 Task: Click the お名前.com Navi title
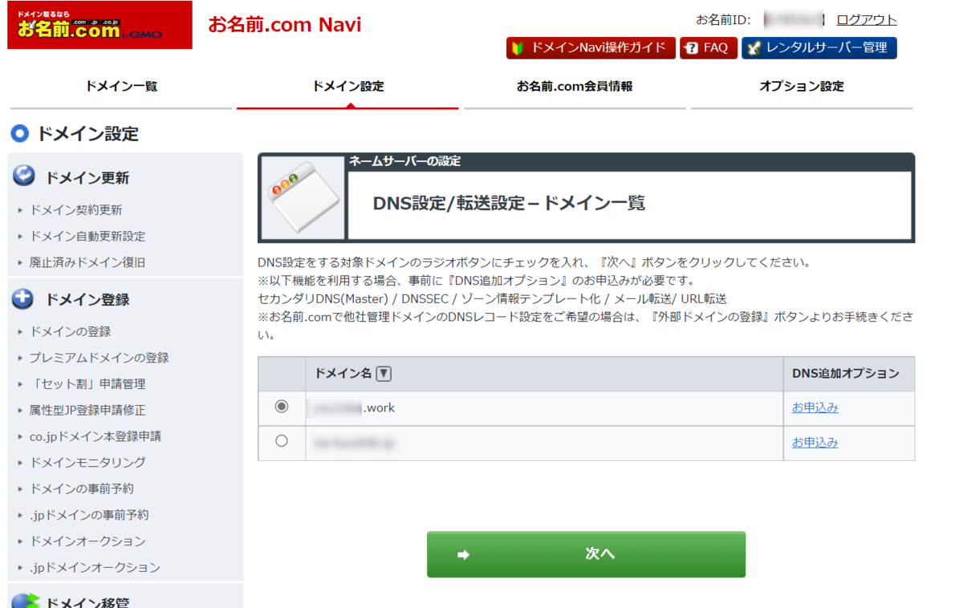285,25
